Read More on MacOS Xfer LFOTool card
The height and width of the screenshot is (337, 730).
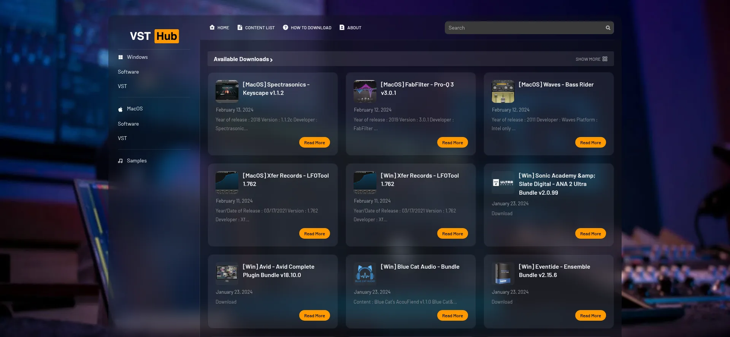pyautogui.click(x=314, y=233)
